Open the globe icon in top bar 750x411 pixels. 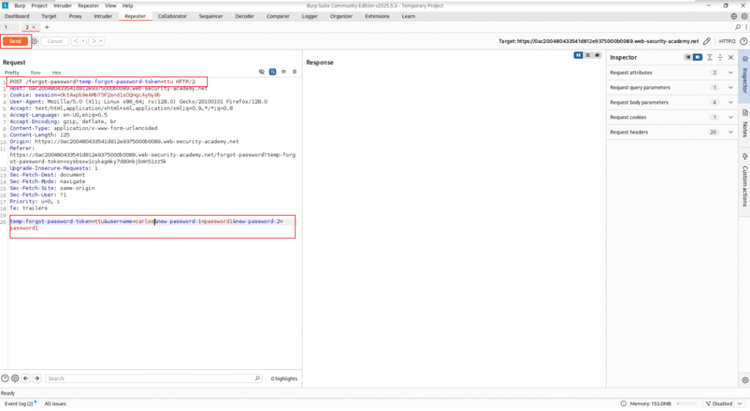click(x=734, y=16)
